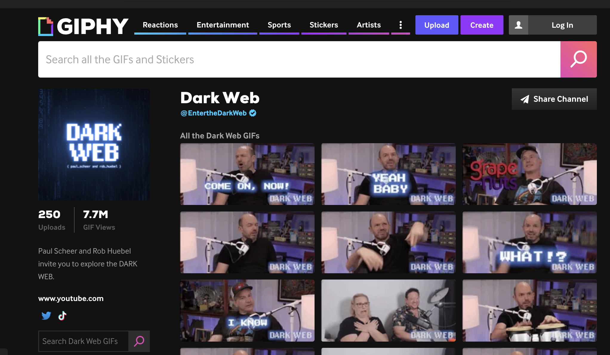Go to the Stickers section
The height and width of the screenshot is (355, 610).
(324, 25)
